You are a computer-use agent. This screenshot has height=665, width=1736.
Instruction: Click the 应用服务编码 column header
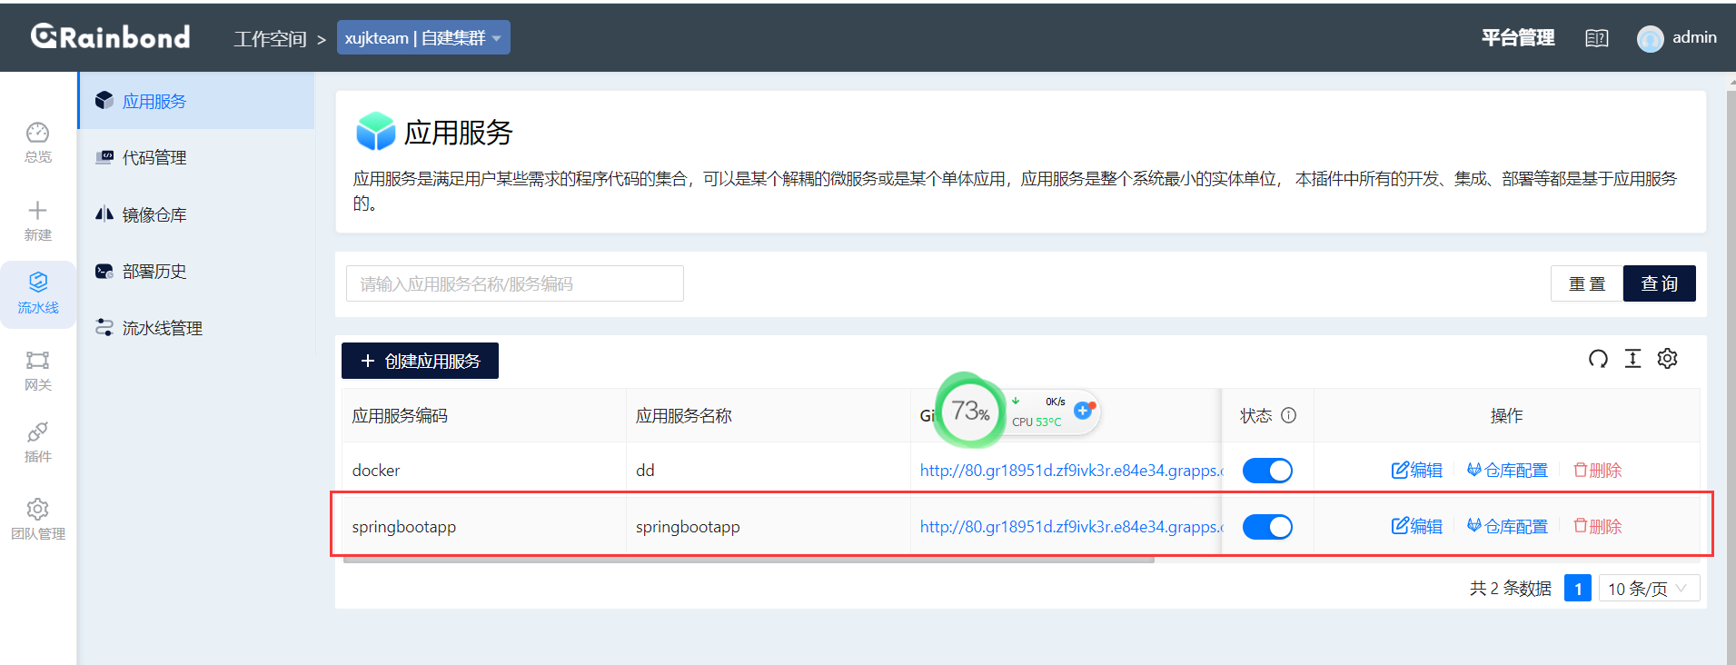pos(400,416)
